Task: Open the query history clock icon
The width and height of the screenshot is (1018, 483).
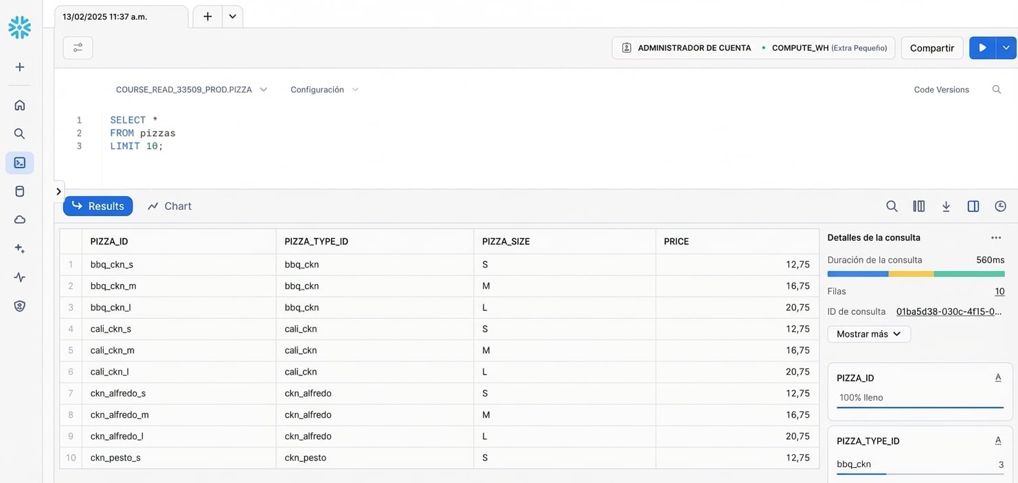Action: click(1000, 207)
